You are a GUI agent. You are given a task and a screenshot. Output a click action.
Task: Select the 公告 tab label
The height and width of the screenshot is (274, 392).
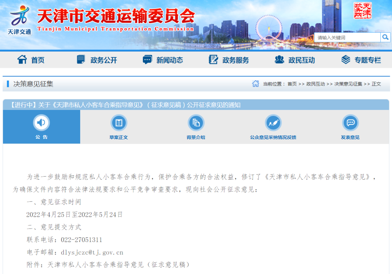pos(41,137)
